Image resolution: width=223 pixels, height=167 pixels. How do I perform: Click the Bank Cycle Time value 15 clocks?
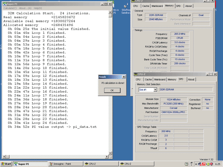[180, 59]
